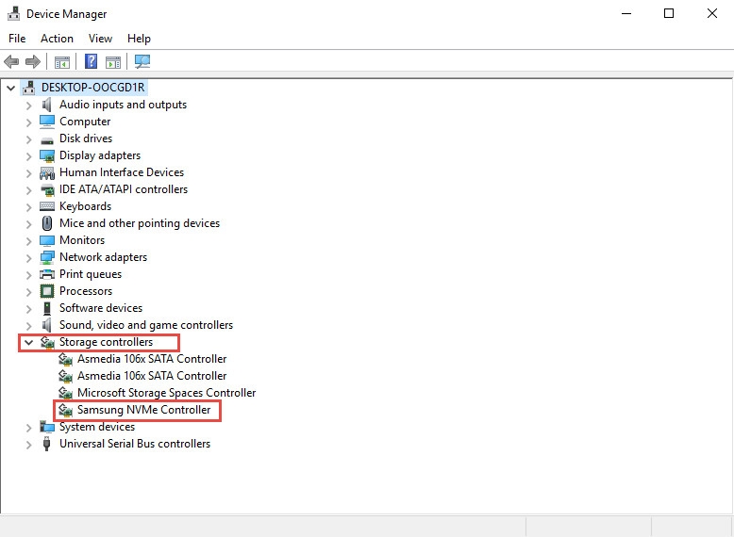The height and width of the screenshot is (537, 734).
Task: Click the System devices folder icon
Action: [47, 427]
